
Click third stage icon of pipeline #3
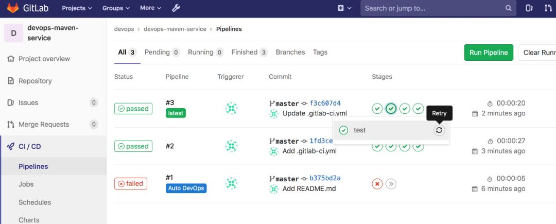pos(405,109)
